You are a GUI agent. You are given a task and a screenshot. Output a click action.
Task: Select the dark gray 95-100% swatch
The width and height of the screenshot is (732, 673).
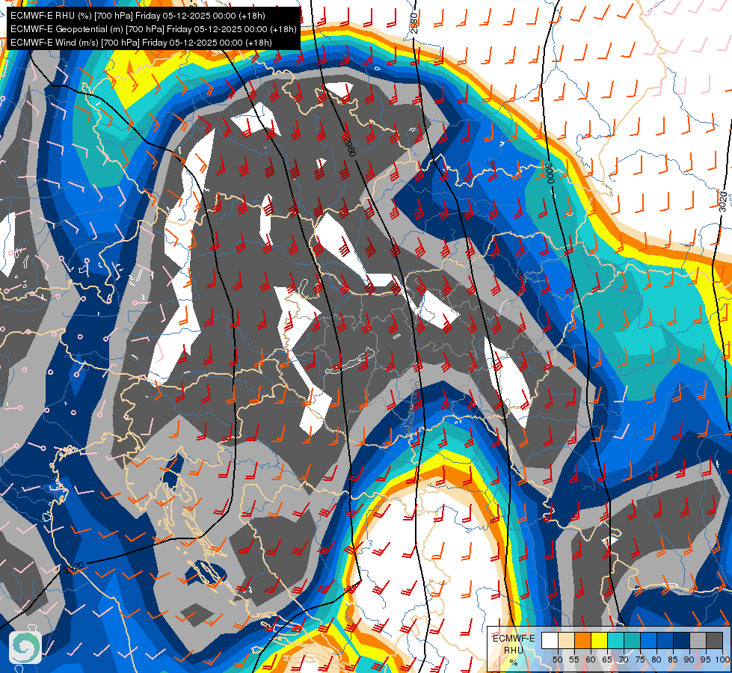point(715,640)
